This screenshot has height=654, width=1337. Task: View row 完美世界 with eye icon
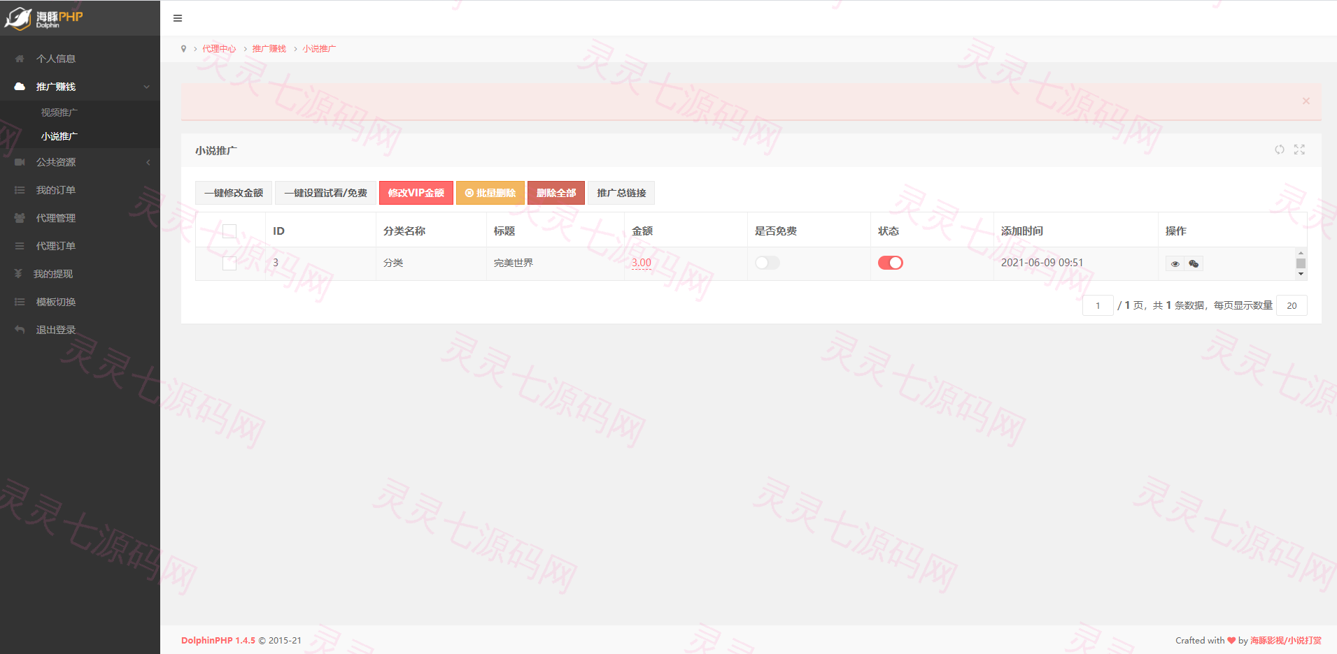point(1175,264)
